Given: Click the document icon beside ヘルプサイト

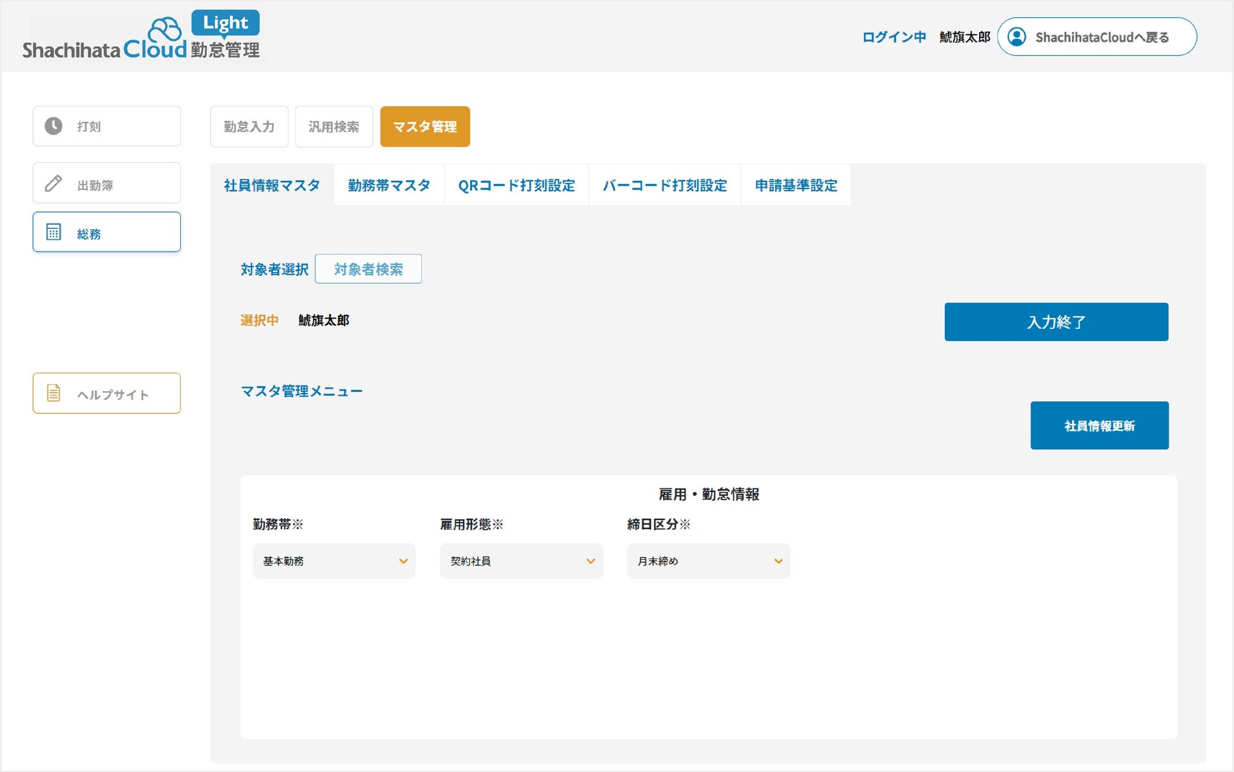Looking at the screenshot, I should click(54, 393).
